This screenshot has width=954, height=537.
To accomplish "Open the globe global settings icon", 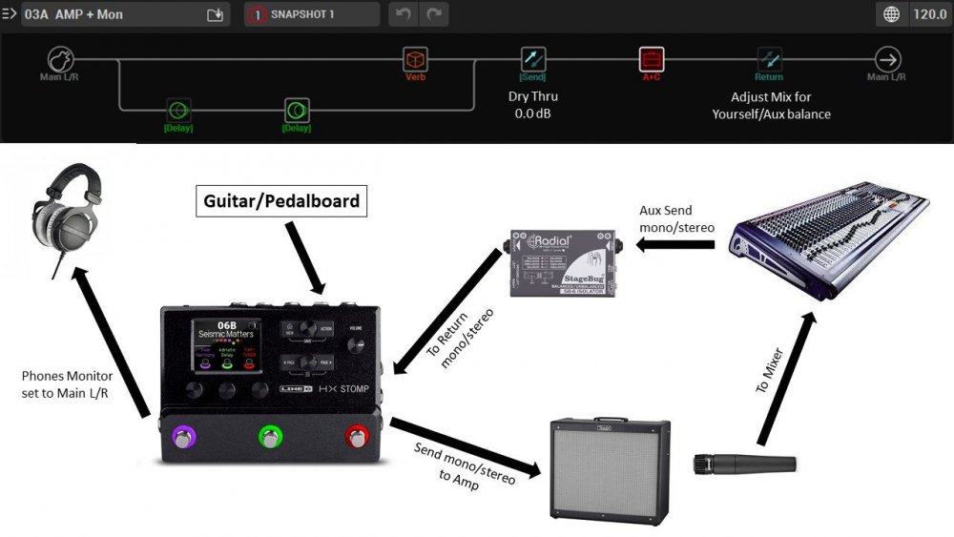I will pos(891,14).
